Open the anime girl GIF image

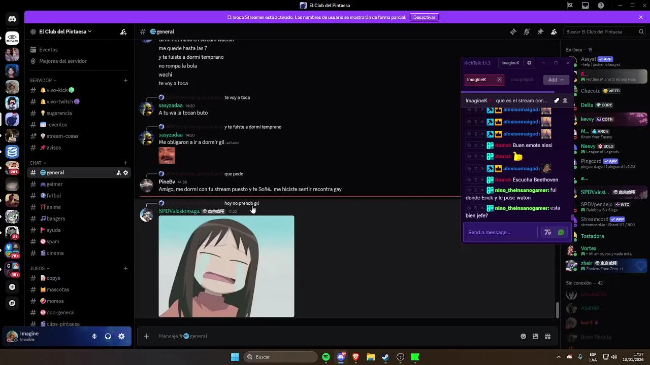[226, 266]
